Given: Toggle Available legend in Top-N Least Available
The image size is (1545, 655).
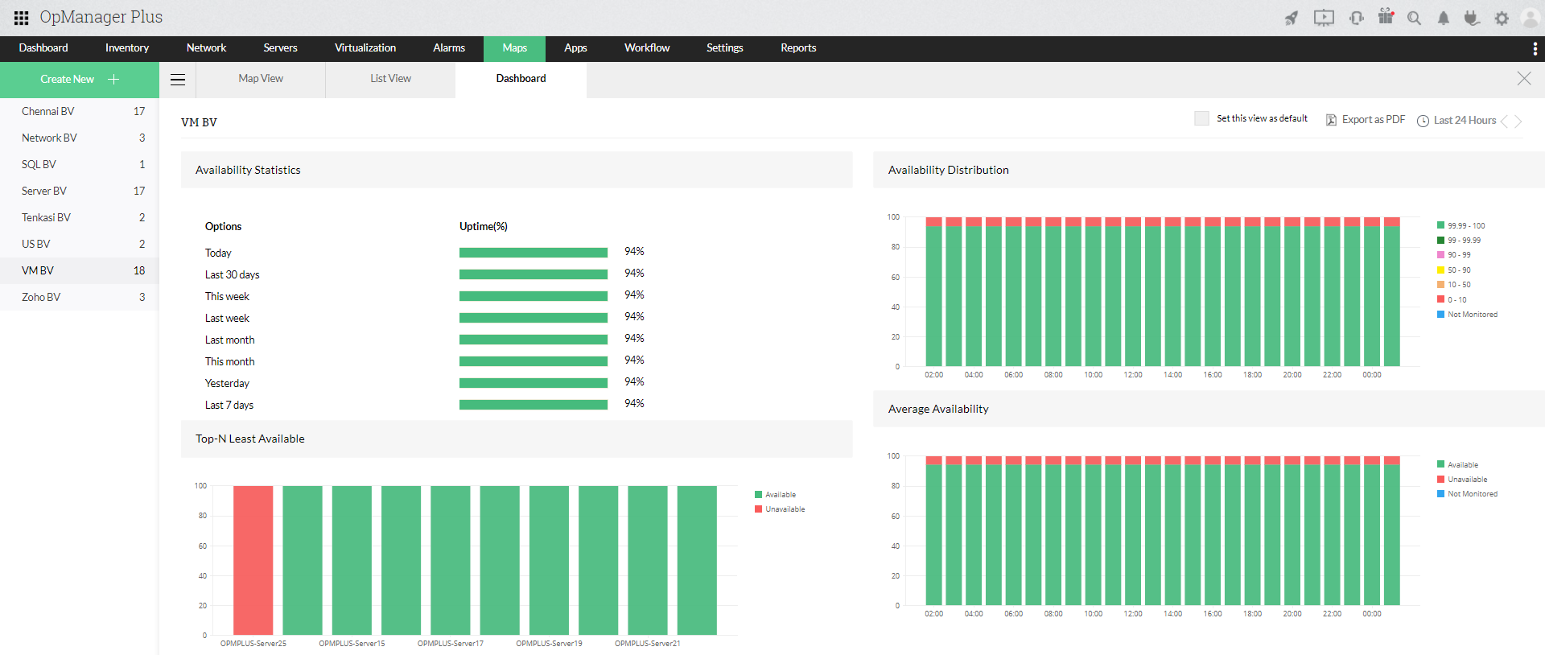Looking at the screenshot, I should [x=775, y=495].
